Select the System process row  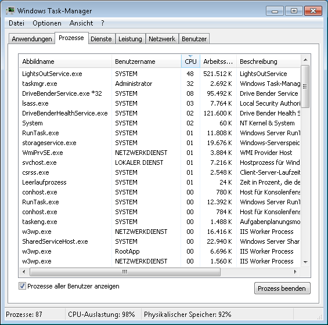(160, 123)
